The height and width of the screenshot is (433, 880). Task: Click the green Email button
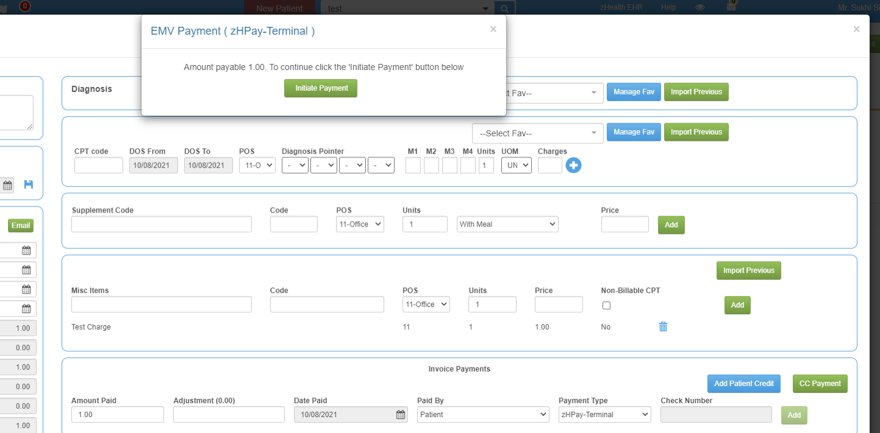pos(21,225)
